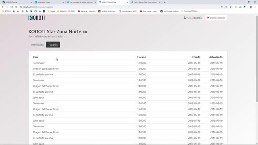This screenshot has height=145, width=258.
Task: Open the Los caballeros del Z bookmark
Action: [128, 11]
